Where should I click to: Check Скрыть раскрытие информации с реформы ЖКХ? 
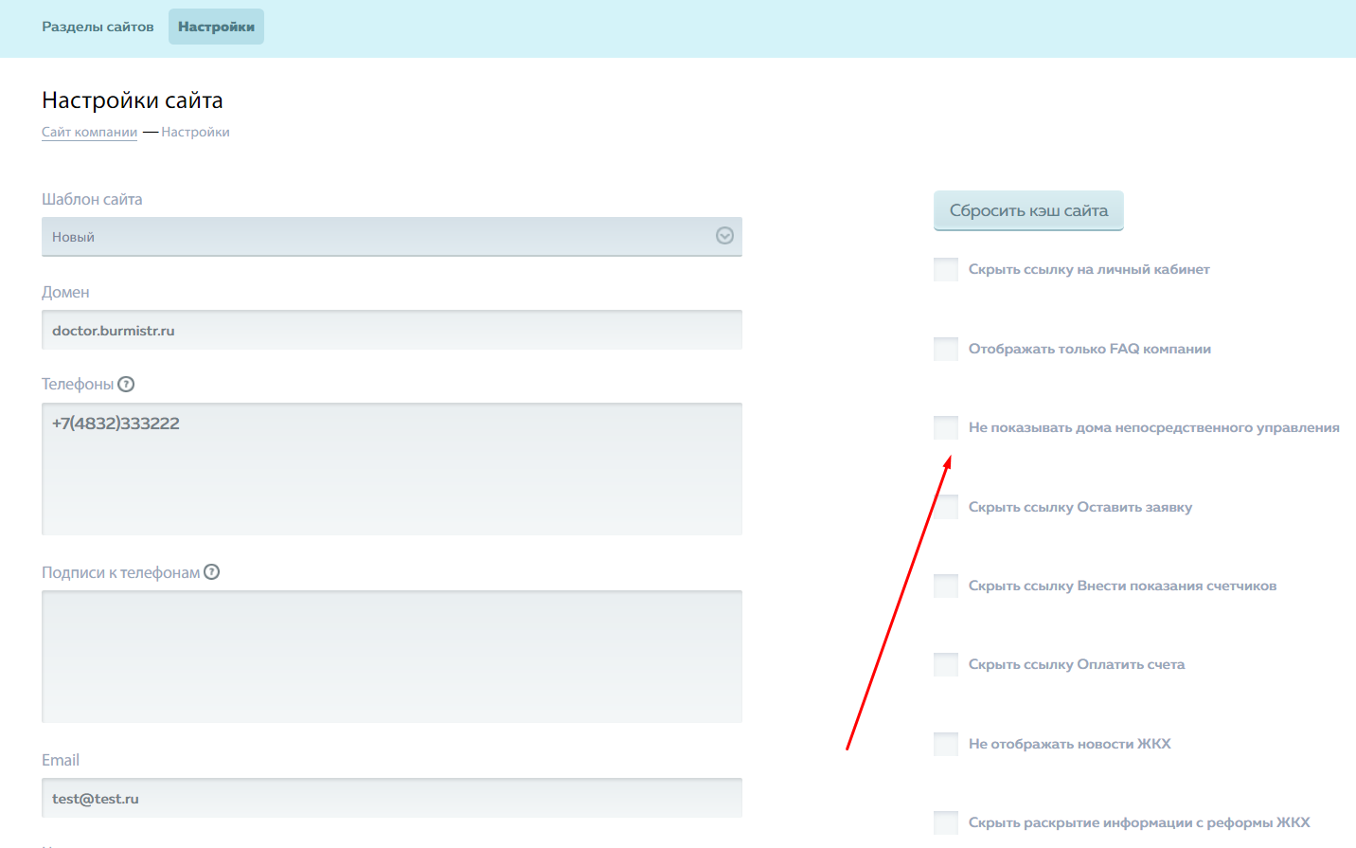[946, 822]
